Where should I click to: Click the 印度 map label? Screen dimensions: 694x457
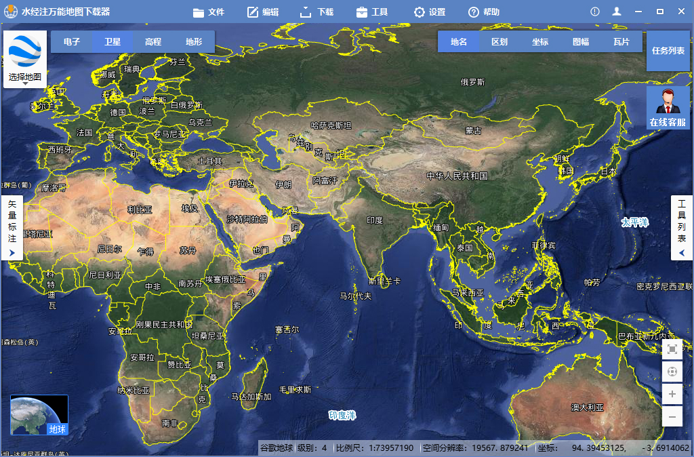click(375, 220)
